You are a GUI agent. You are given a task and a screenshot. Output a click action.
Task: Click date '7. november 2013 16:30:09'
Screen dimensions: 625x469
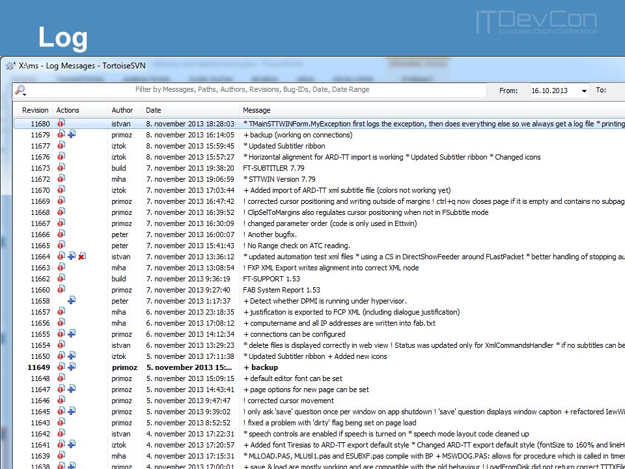point(190,223)
